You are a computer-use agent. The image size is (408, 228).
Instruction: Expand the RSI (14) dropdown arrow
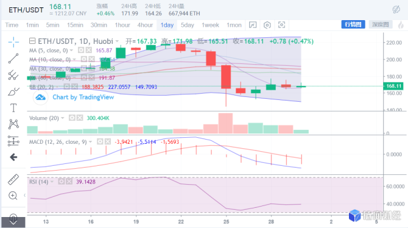point(52,182)
